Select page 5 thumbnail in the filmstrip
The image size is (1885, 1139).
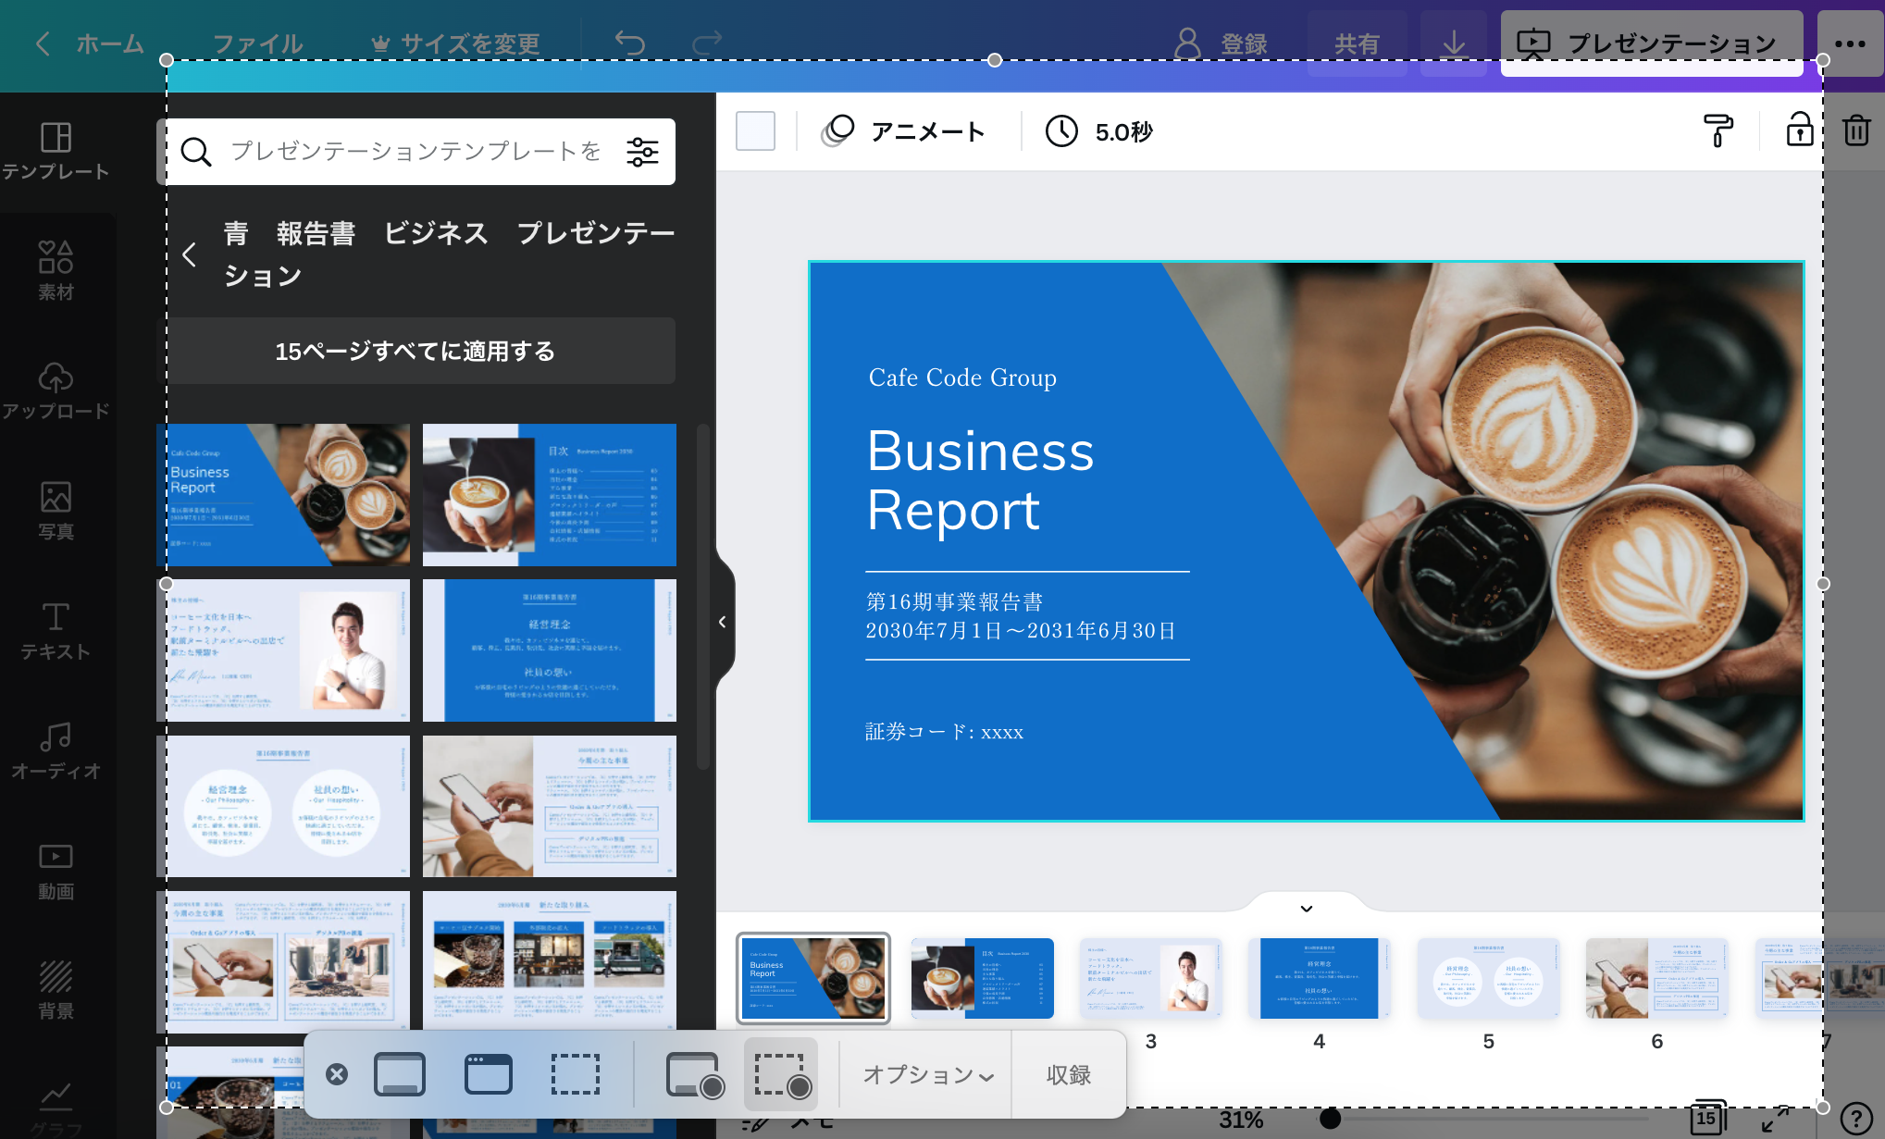click(1489, 978)
